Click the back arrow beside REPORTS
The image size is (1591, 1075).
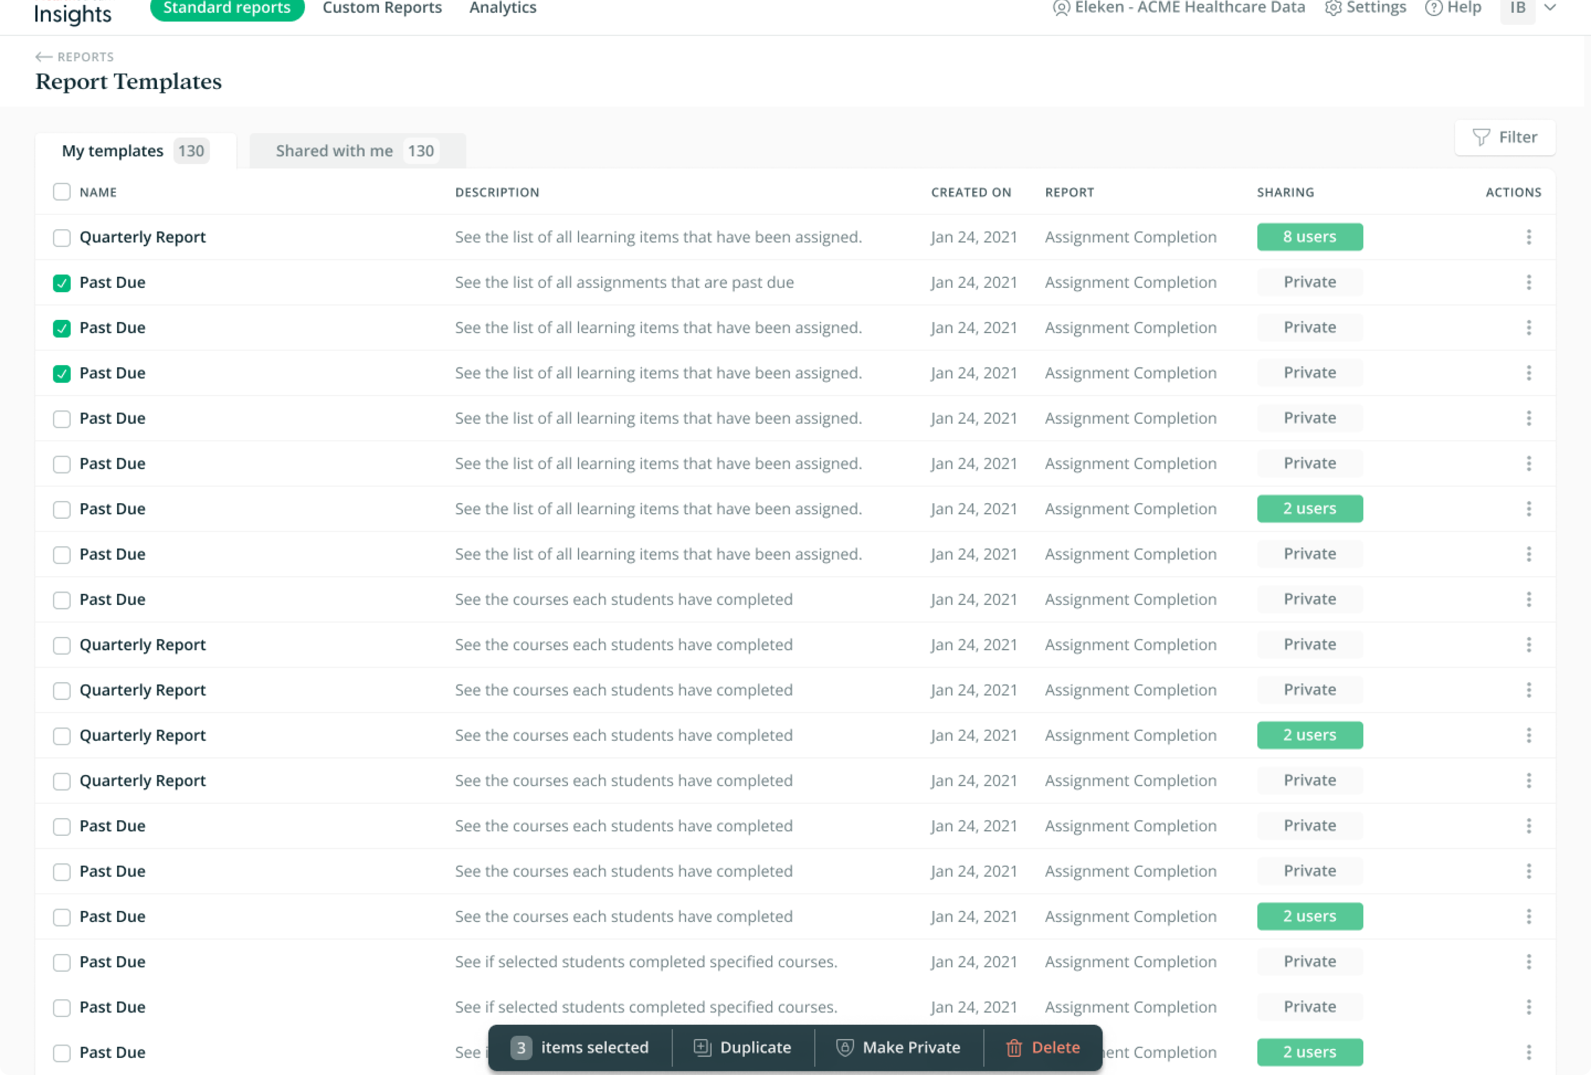tap(44, 57)
